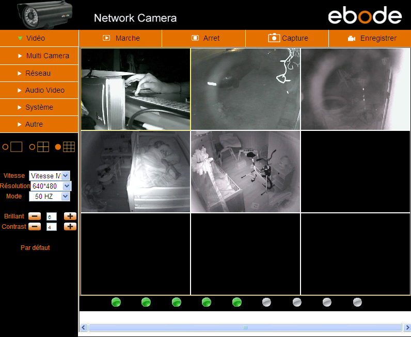Click the third green camera status light
The height and width of the screenshot is (337, 411).
point(177,302)
